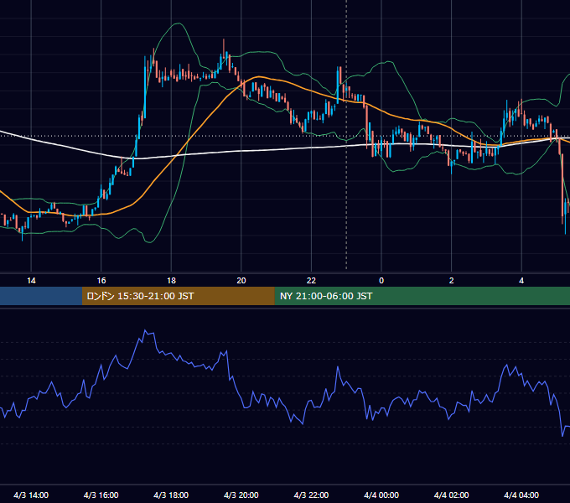Click the 14 hour axis label
Viewport: 570px width, 503px height.
tap(31, 281)
